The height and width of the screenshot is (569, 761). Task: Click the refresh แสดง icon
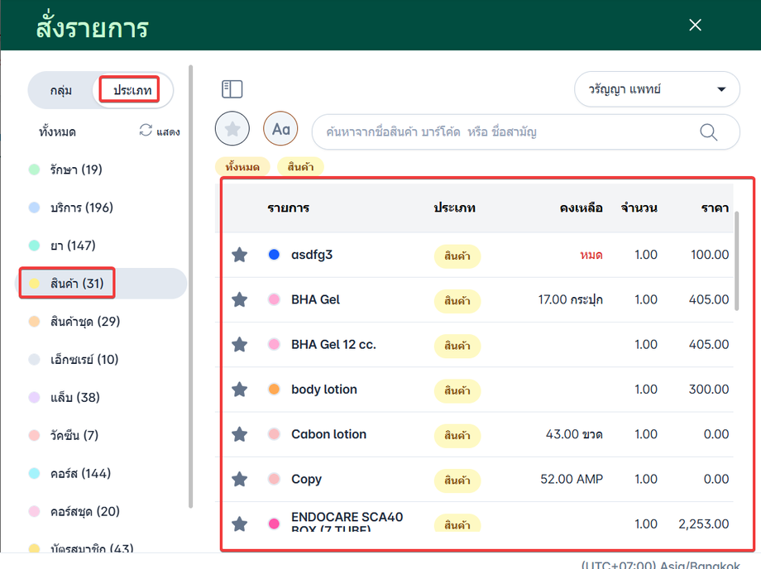146,131
